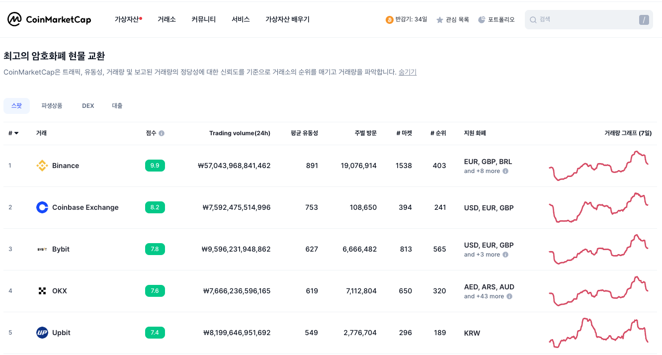Click the search magnifier icon

pyautogui.click(x=533, y=20)
